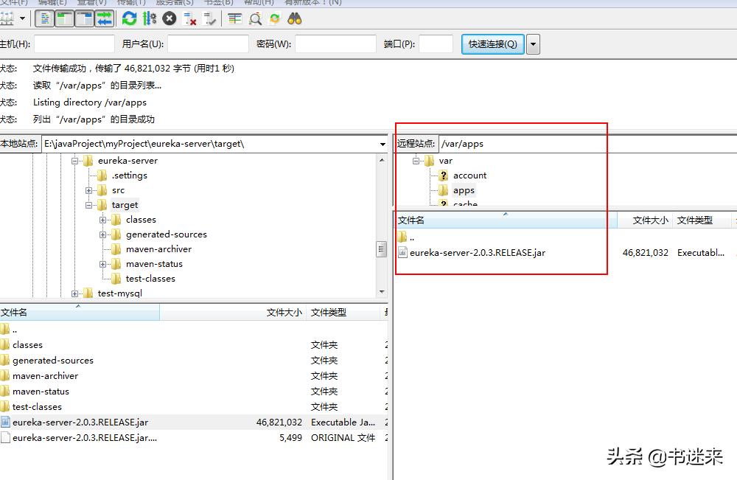Collapse the target folder node
This screenshot has height=480, width=737.
tap(88, 205)
